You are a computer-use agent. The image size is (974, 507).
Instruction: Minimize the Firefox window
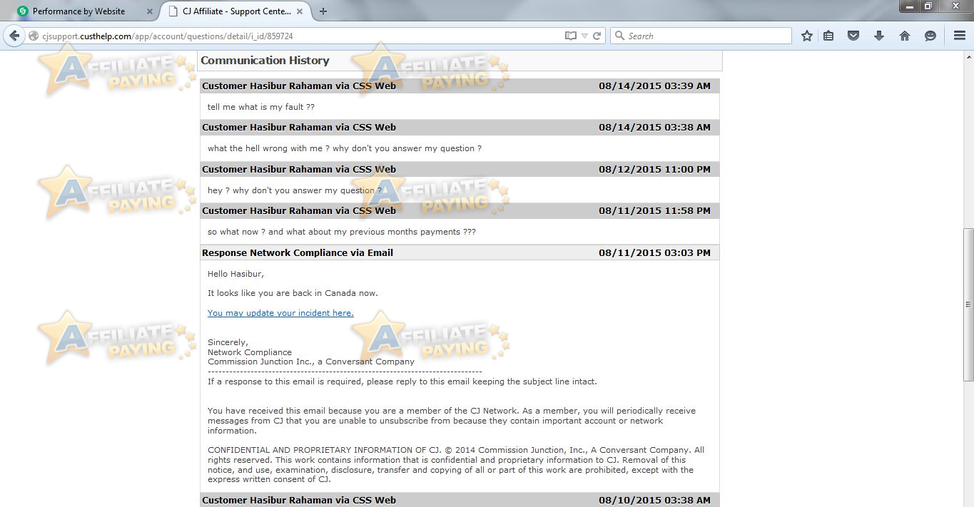tap(909, 6)
